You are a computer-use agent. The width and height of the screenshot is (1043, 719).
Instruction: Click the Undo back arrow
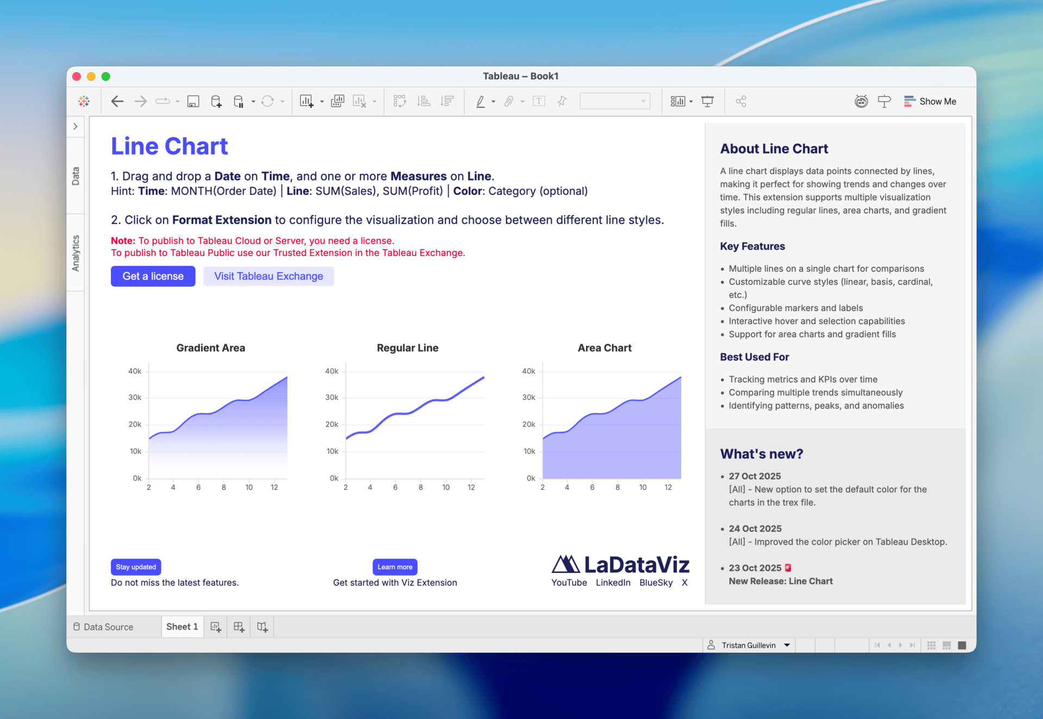(117, 101)
